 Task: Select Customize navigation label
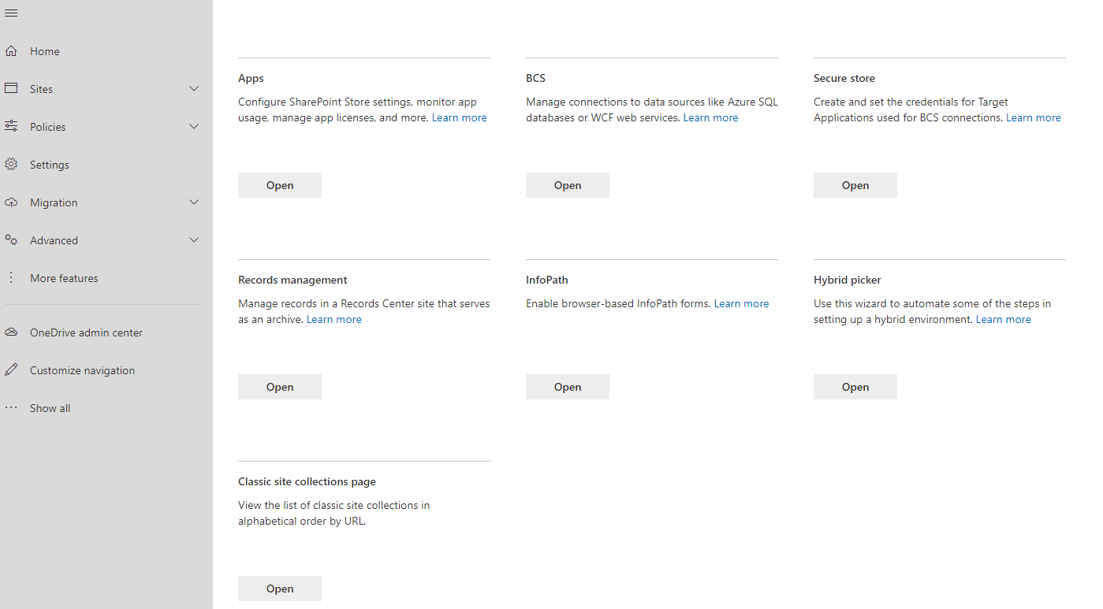83,370
